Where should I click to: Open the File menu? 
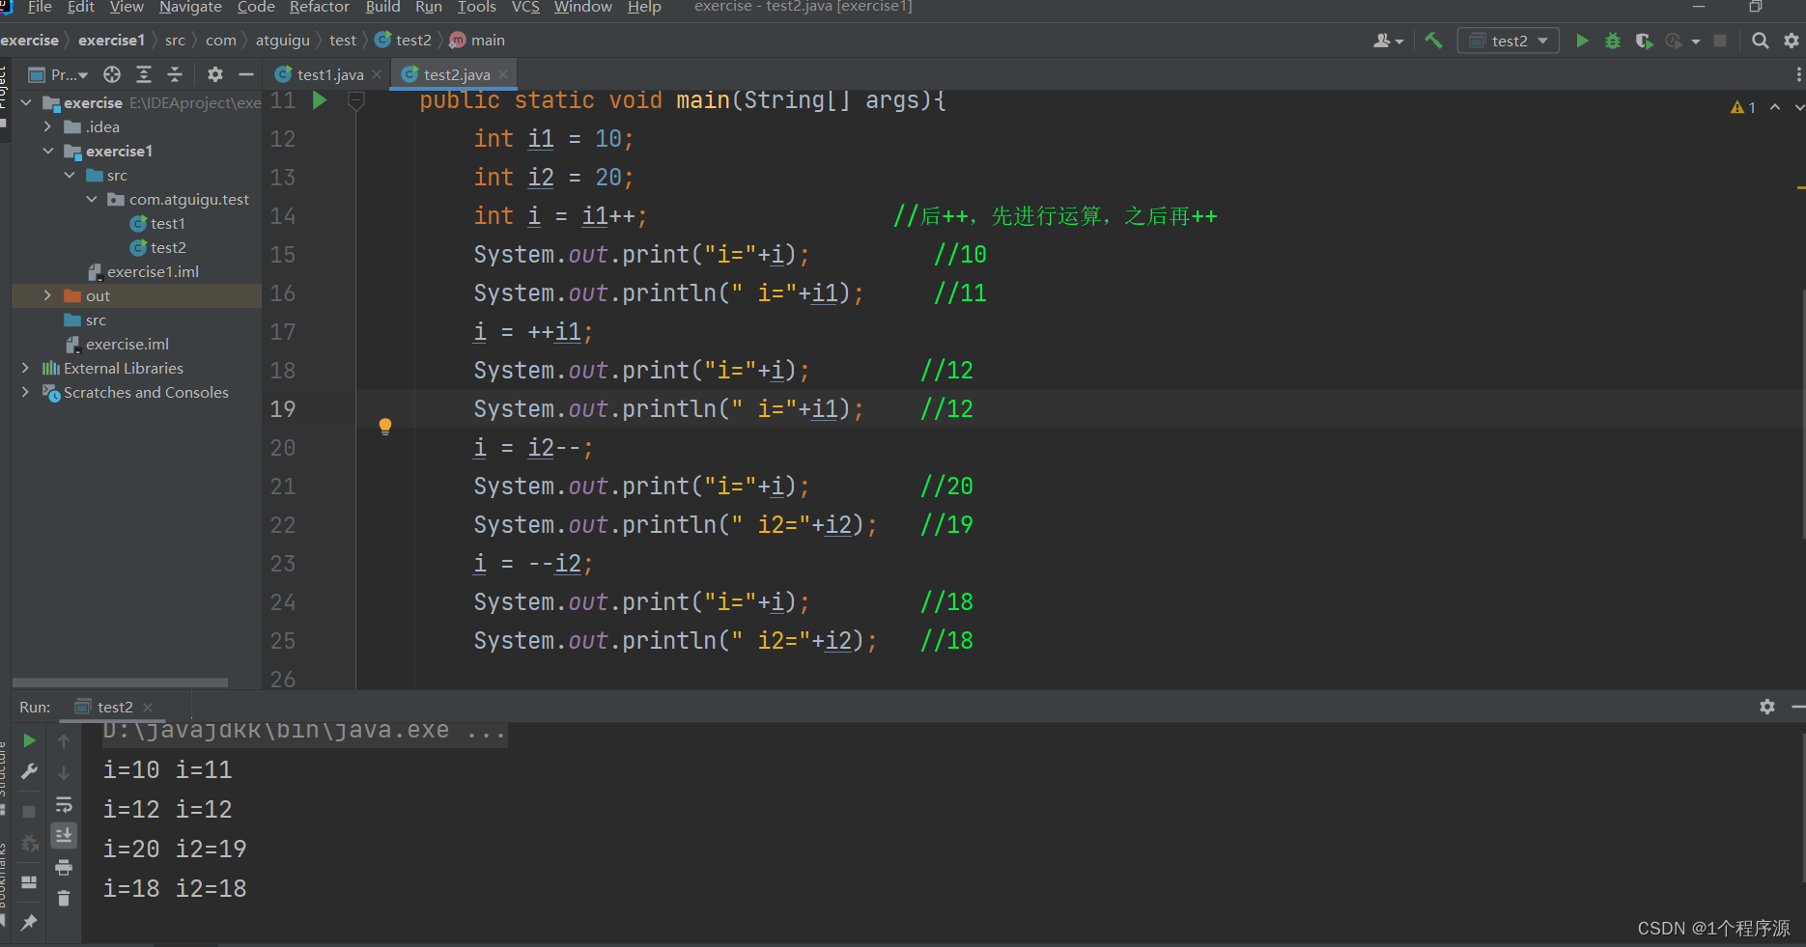[40, 8]
